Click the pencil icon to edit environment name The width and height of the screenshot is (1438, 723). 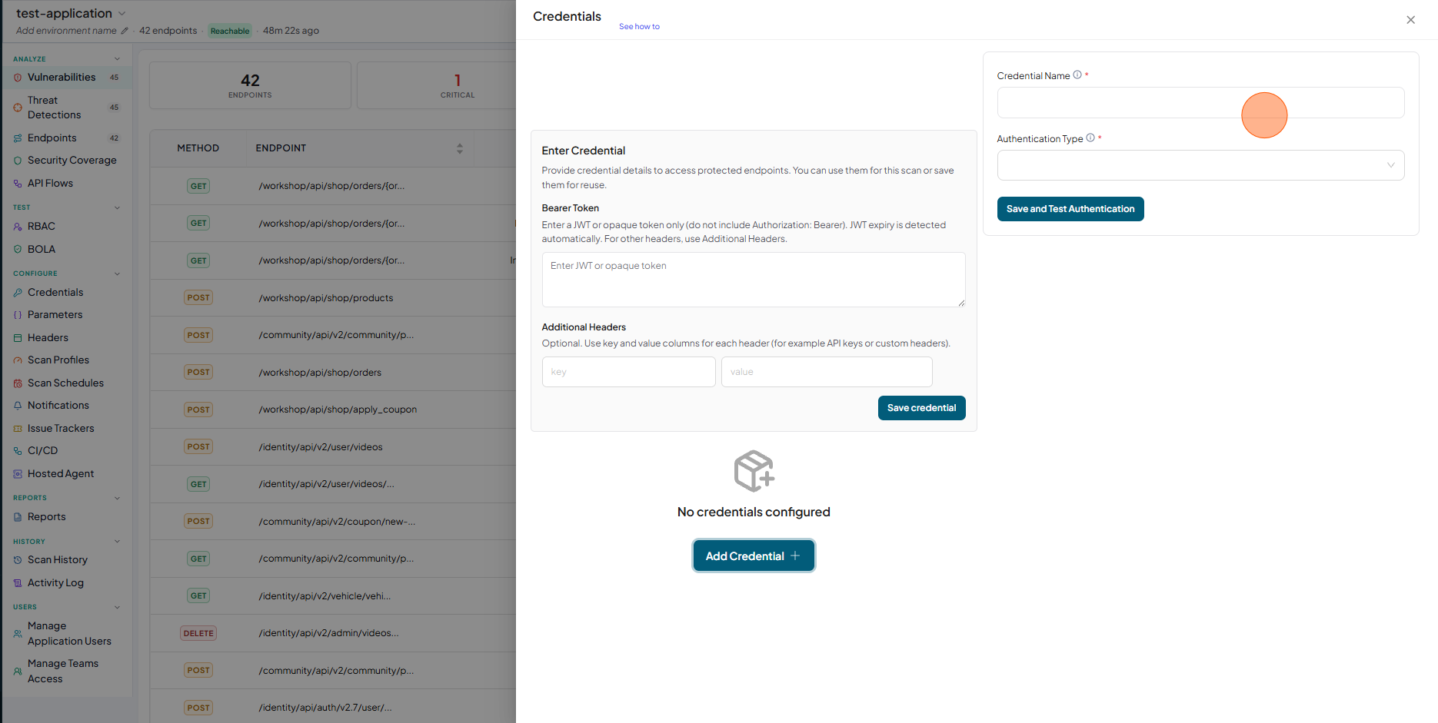tap(125, 31)
